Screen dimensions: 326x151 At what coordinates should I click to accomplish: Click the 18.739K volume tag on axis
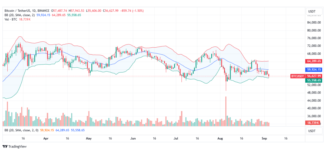tap(313, 123)
